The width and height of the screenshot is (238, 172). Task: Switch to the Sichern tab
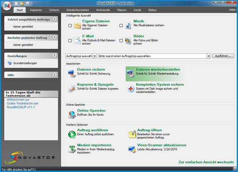[54, 10]
